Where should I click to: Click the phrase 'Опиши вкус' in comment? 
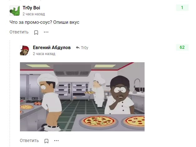[66, 22]
